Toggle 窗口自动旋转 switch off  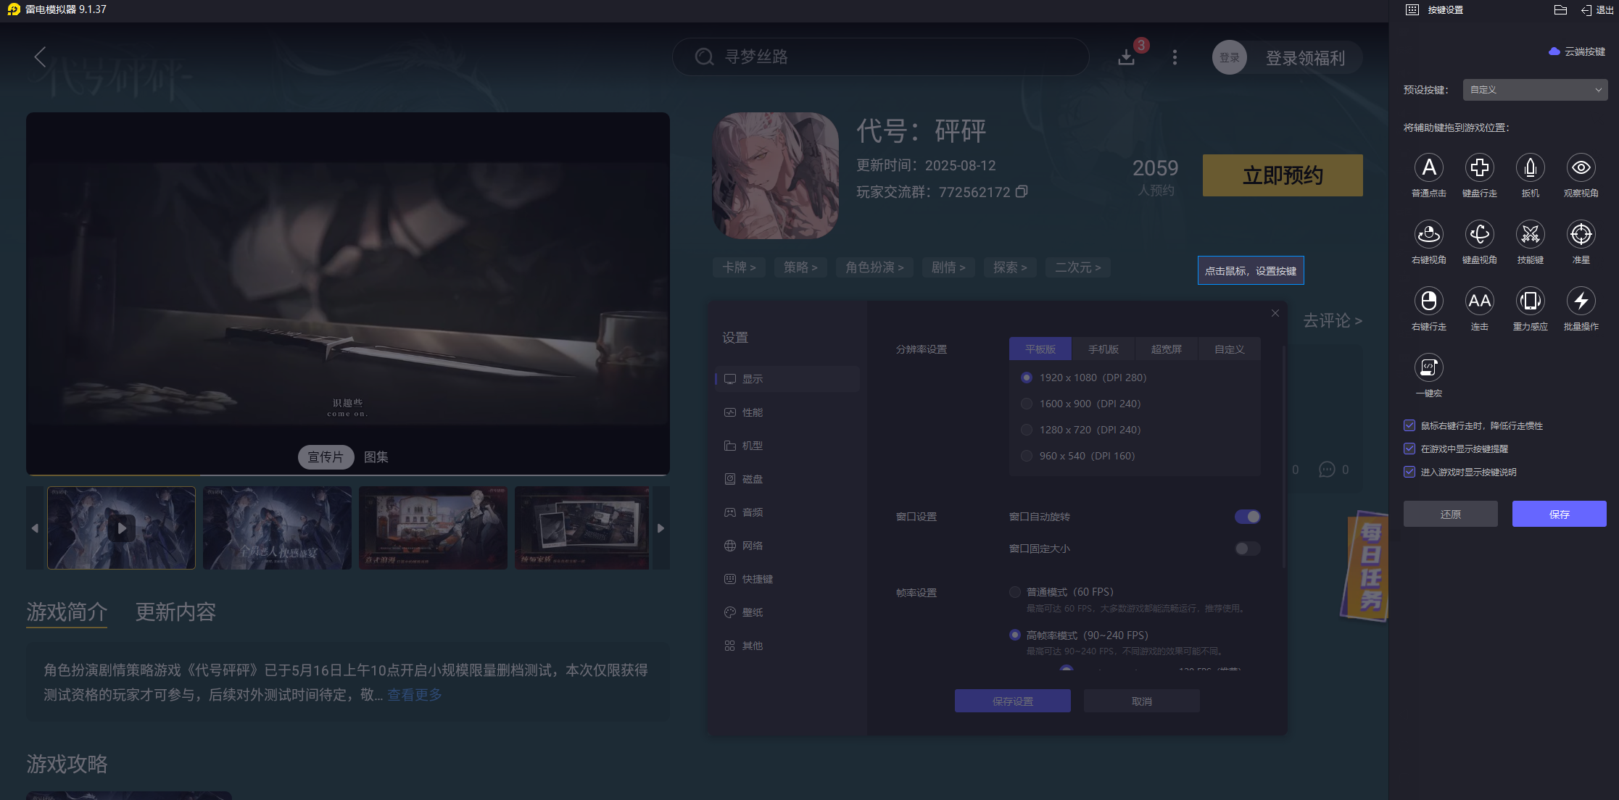1247,517
